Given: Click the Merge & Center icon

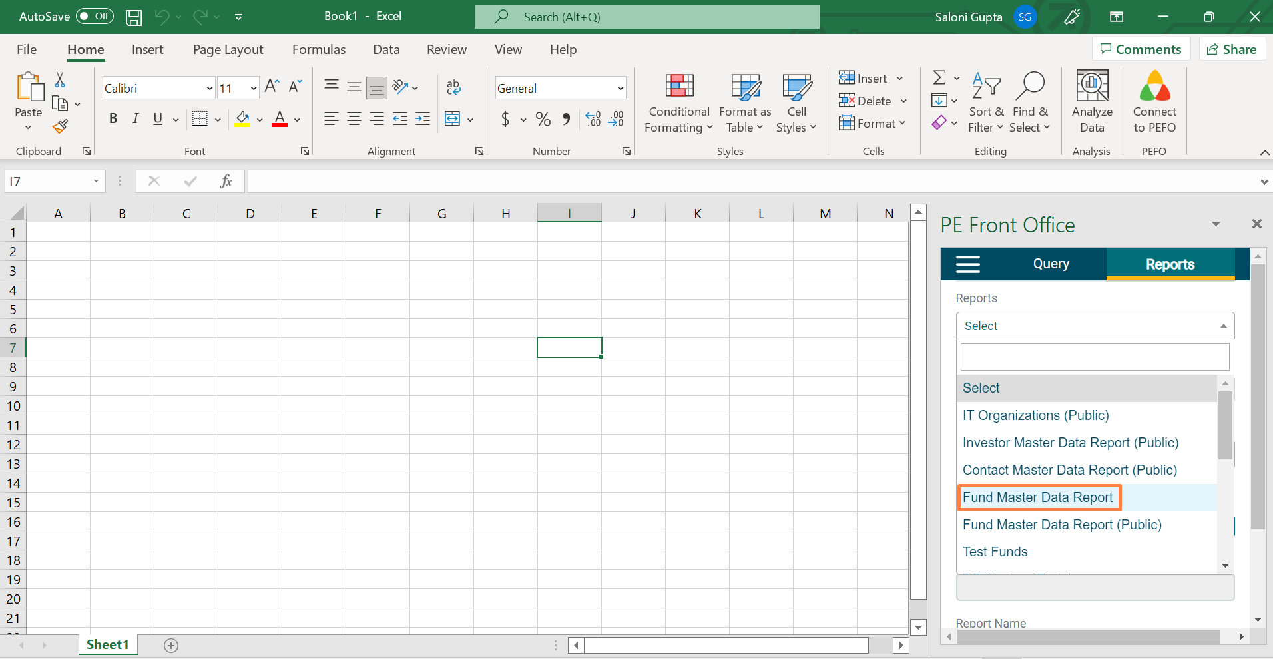Looking at the screenshot, I should pyautogui.click(x=453, y=119).
